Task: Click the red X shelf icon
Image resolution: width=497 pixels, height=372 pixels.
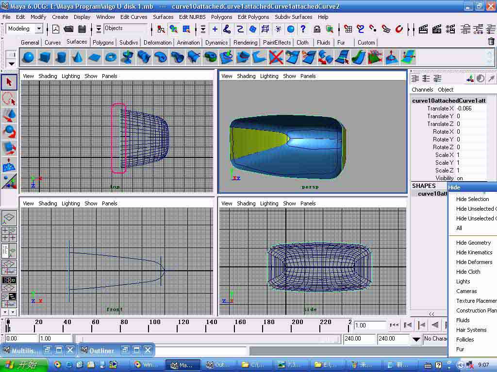Action: [x=276, y=58]
